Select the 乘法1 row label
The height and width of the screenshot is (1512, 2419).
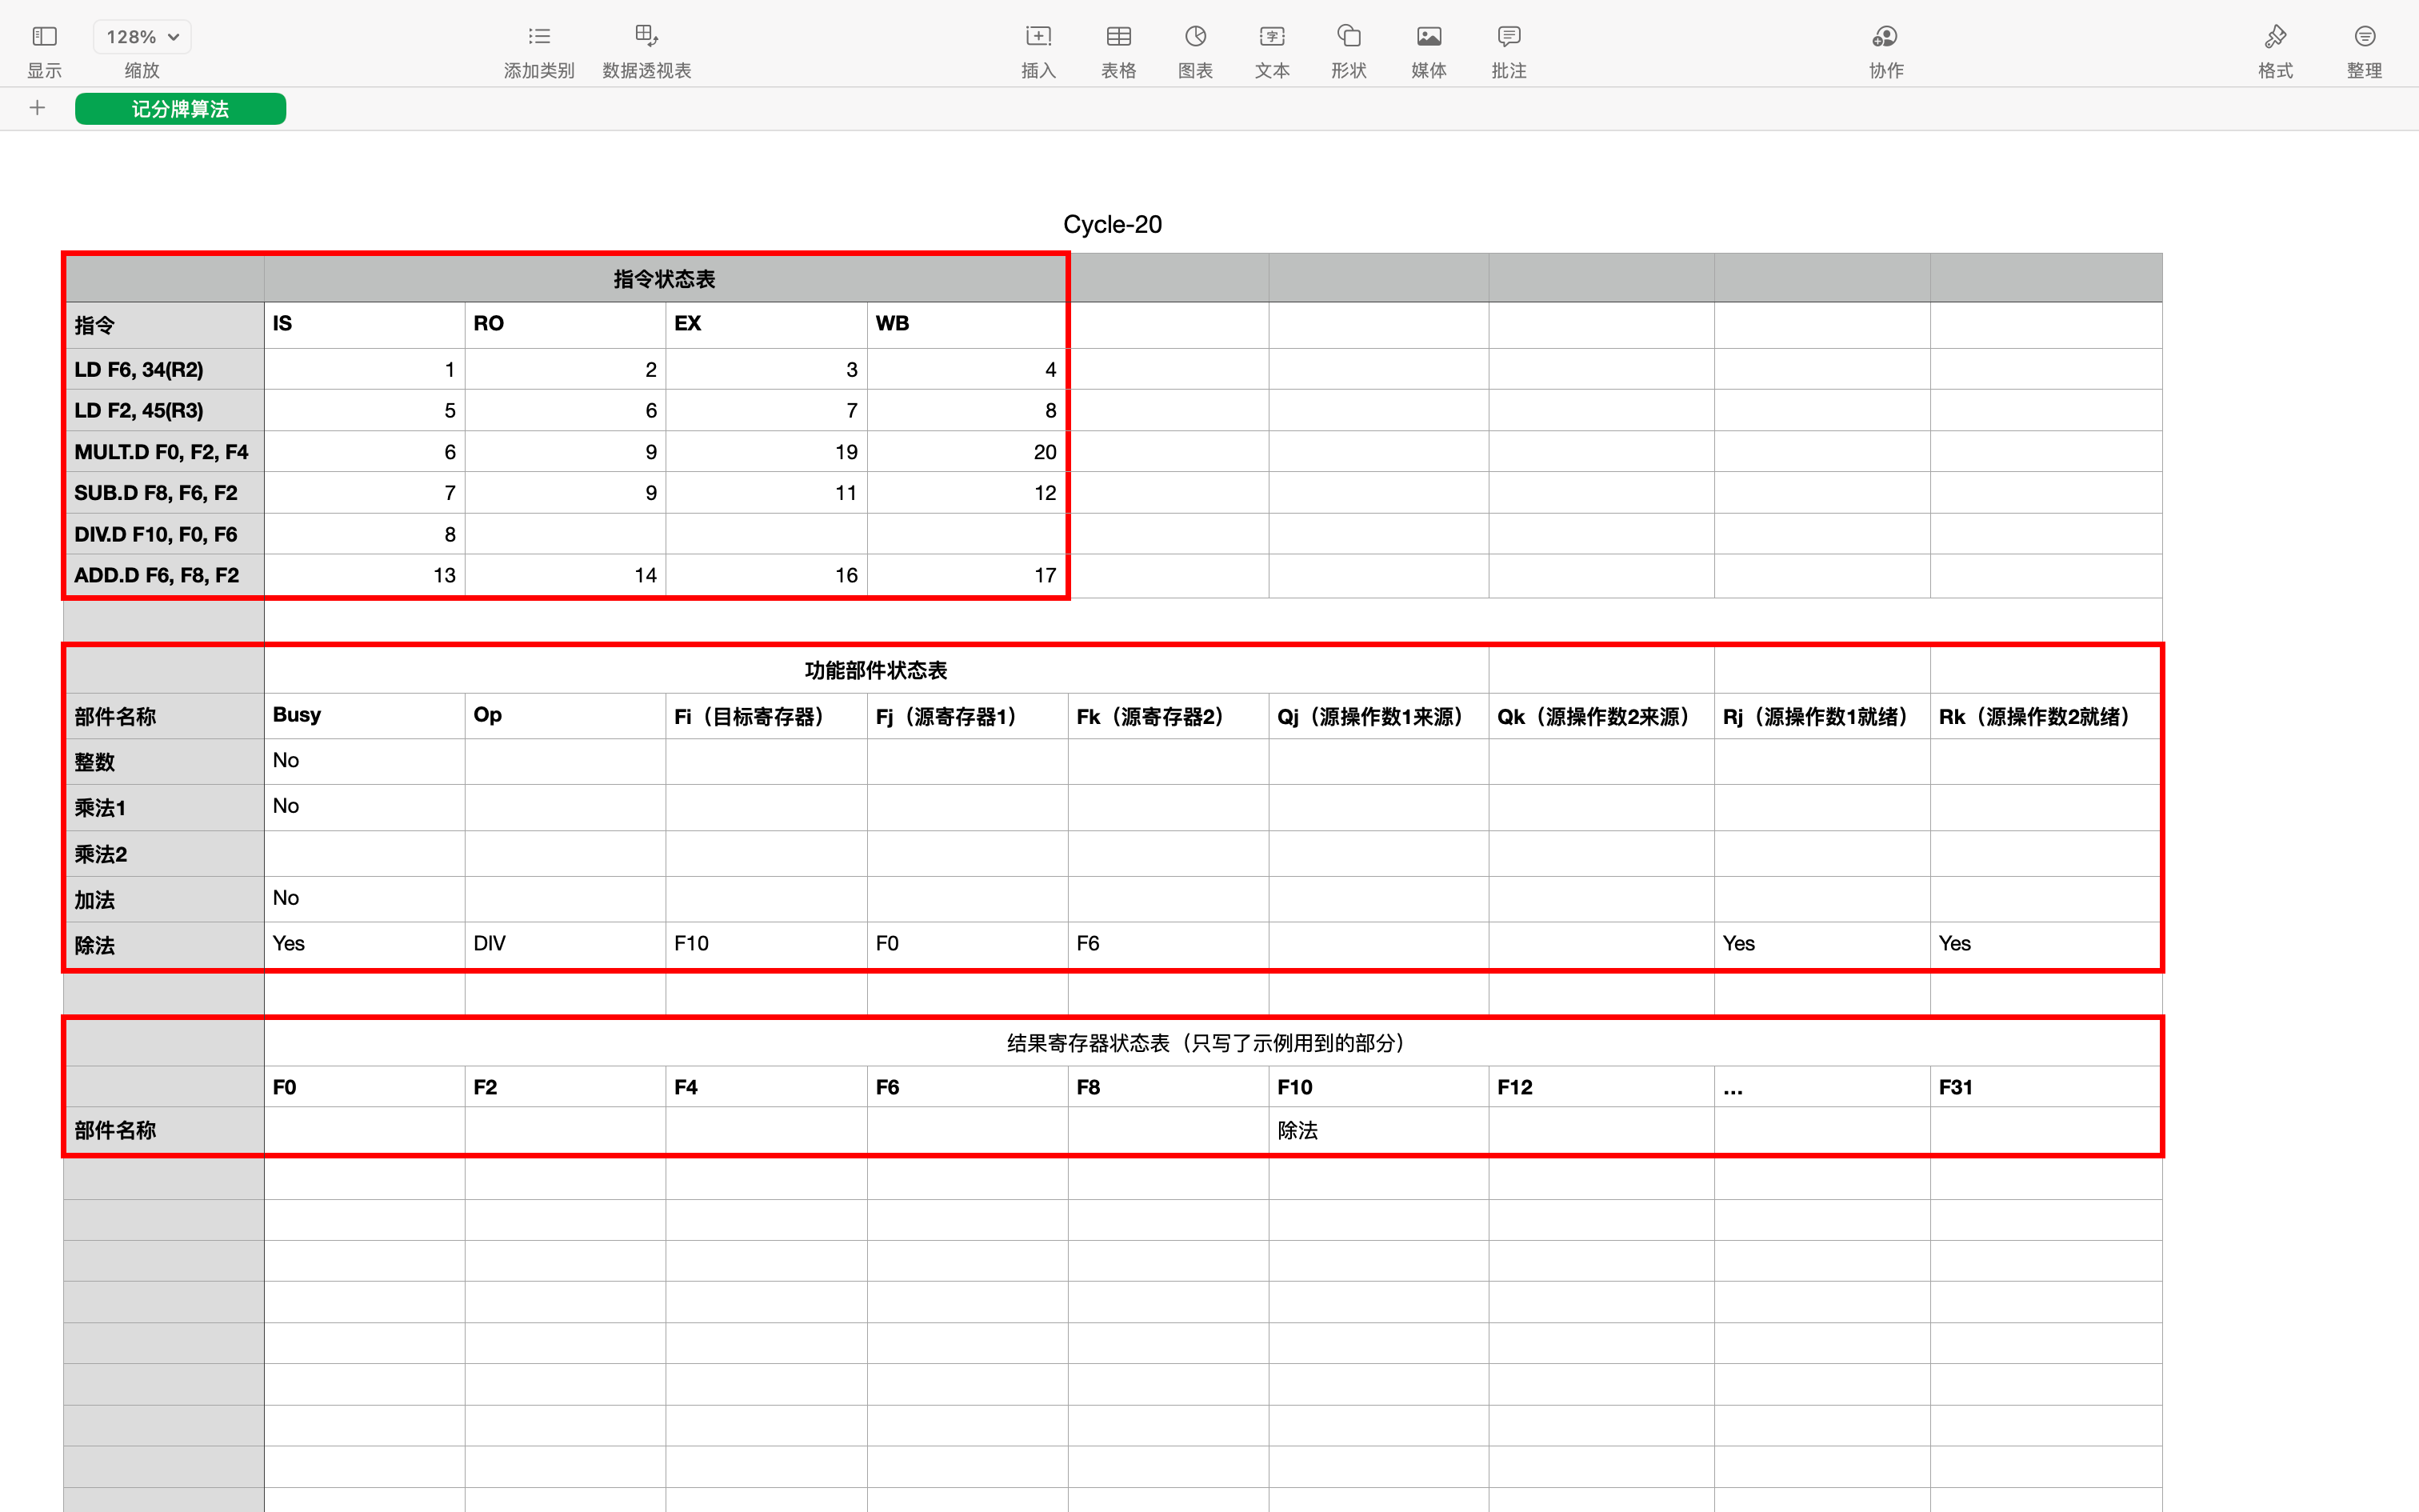(x=164, y=807)
